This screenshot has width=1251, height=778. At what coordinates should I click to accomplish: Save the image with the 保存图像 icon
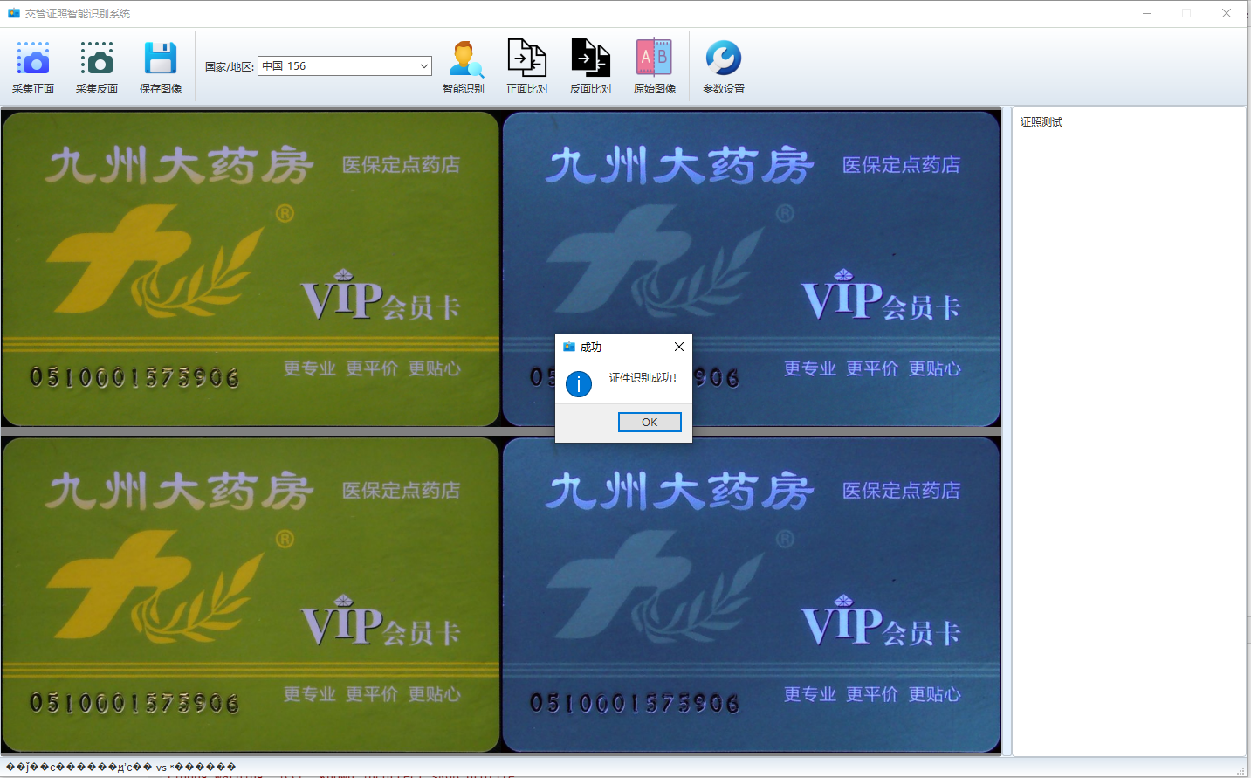(x=161, y=67)
